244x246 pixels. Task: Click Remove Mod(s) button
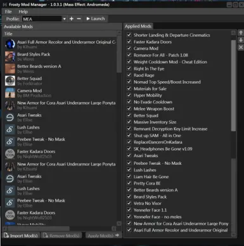[x=61, y=235]
